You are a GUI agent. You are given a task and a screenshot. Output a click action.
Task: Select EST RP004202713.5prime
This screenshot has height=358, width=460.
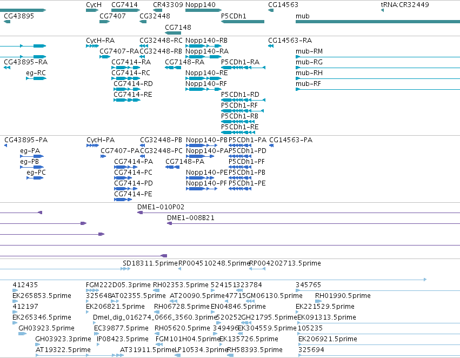(x=257, y=269)
